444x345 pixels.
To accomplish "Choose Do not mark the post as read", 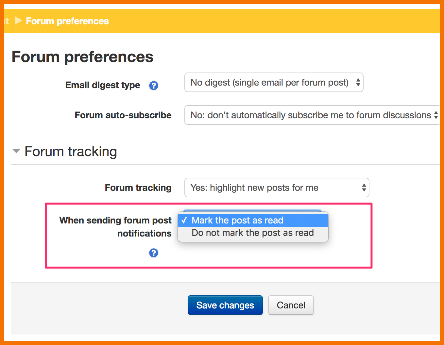I will (x=253, y=233).
